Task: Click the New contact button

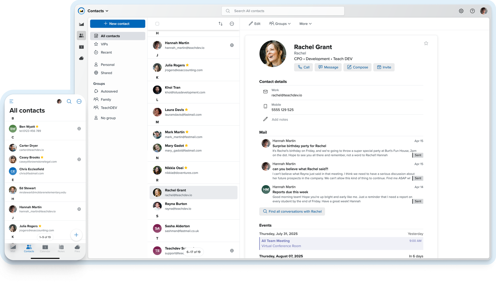Action: 118,24
